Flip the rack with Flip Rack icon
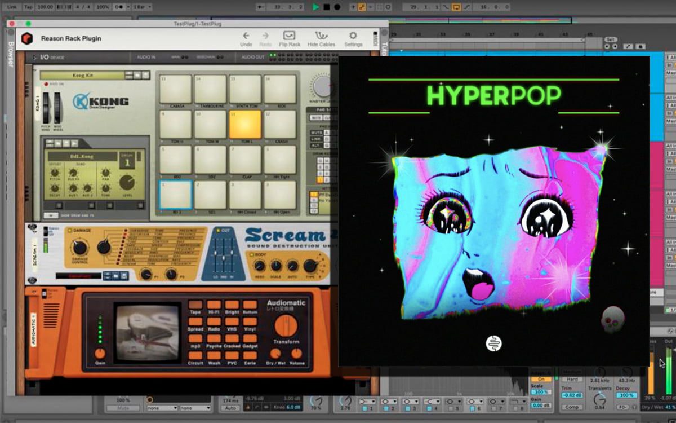 coord(290,39)
